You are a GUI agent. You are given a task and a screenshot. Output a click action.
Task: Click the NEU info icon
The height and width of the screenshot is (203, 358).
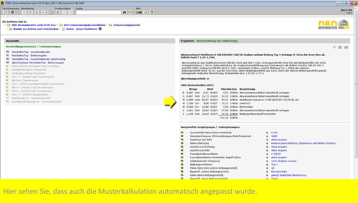pos(139,12)
